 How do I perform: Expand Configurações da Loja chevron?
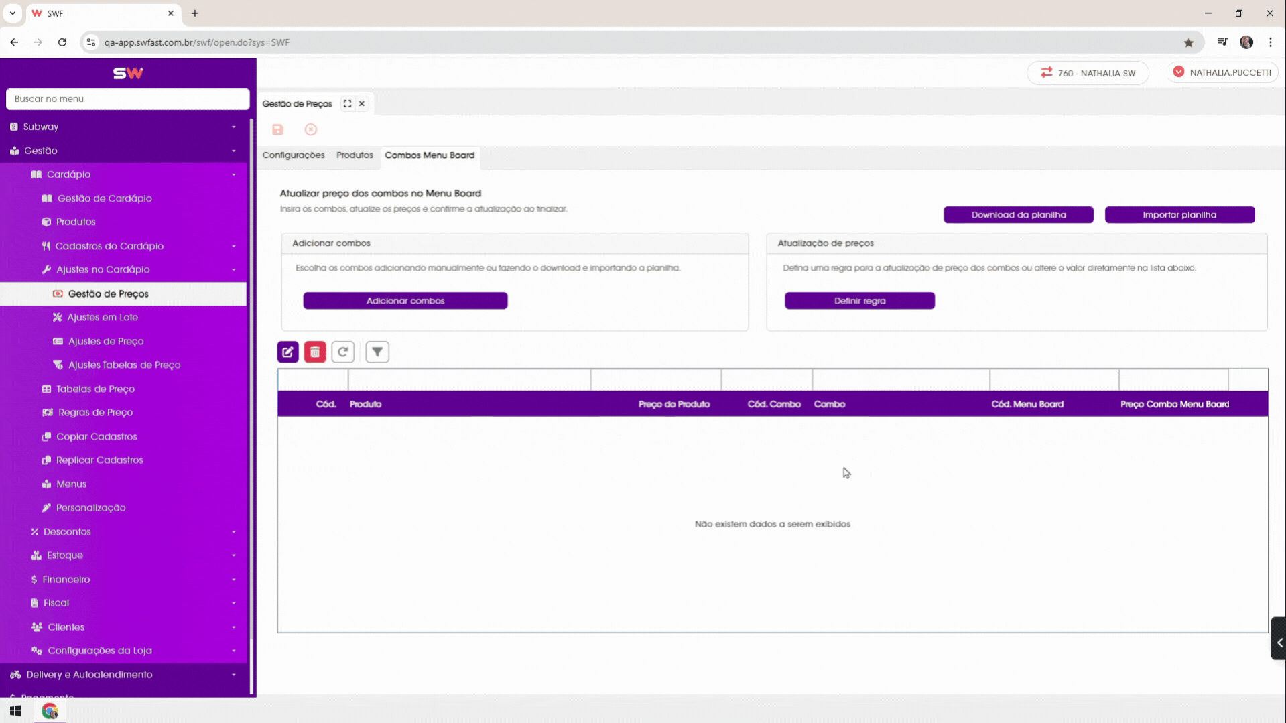234,651
